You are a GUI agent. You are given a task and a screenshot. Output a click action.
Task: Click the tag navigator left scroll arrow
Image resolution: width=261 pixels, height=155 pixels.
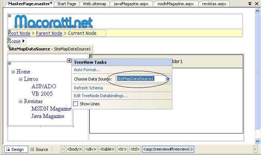coord(63,149)
